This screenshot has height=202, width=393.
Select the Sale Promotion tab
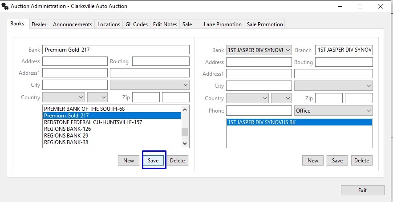coord(265,24)
